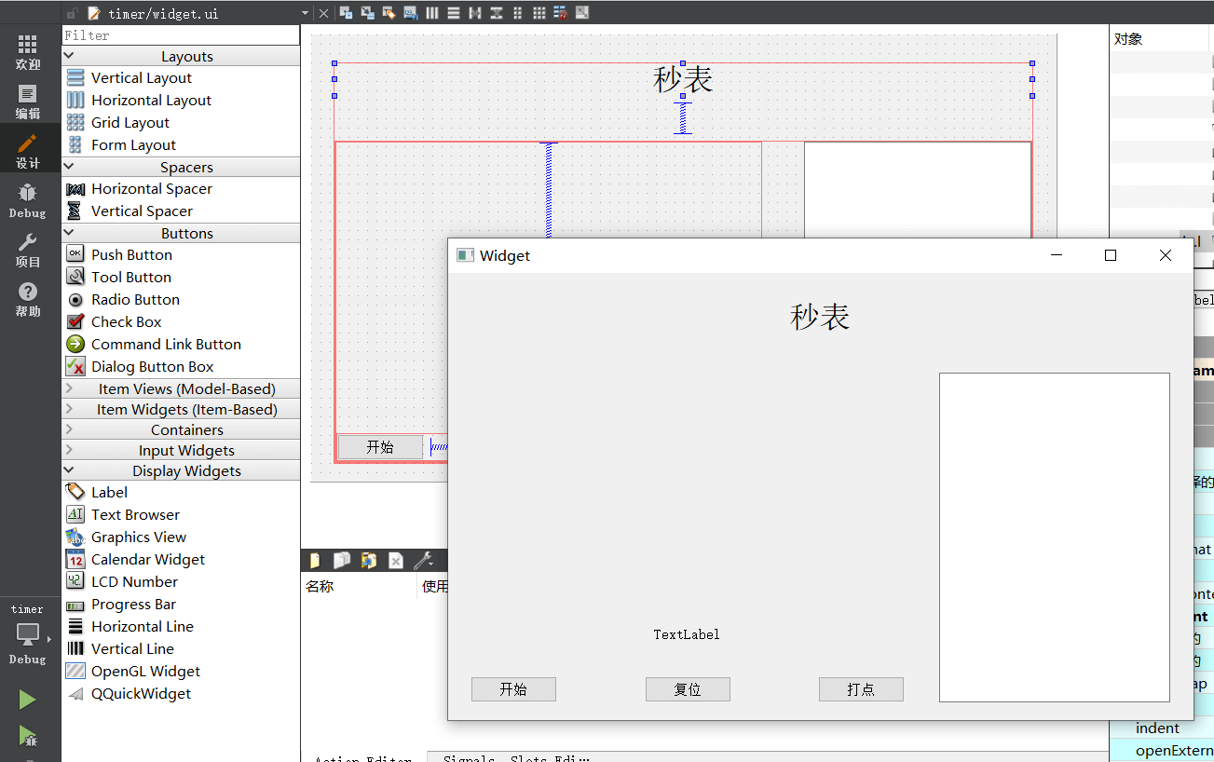Switch to Edit Widgets mode in toolbar

346,13
